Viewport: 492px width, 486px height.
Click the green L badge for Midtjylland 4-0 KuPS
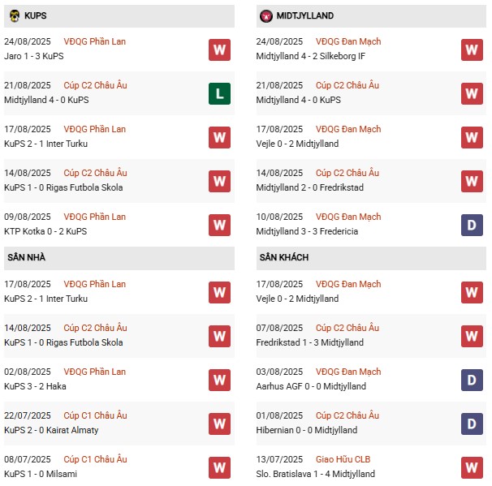click(218, 93)
